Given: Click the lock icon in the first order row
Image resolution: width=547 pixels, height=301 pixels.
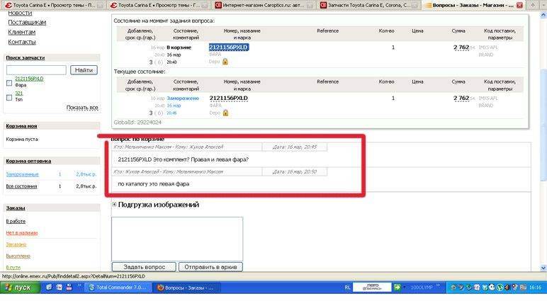Looking at the screenshot, I should pos(225,62).
